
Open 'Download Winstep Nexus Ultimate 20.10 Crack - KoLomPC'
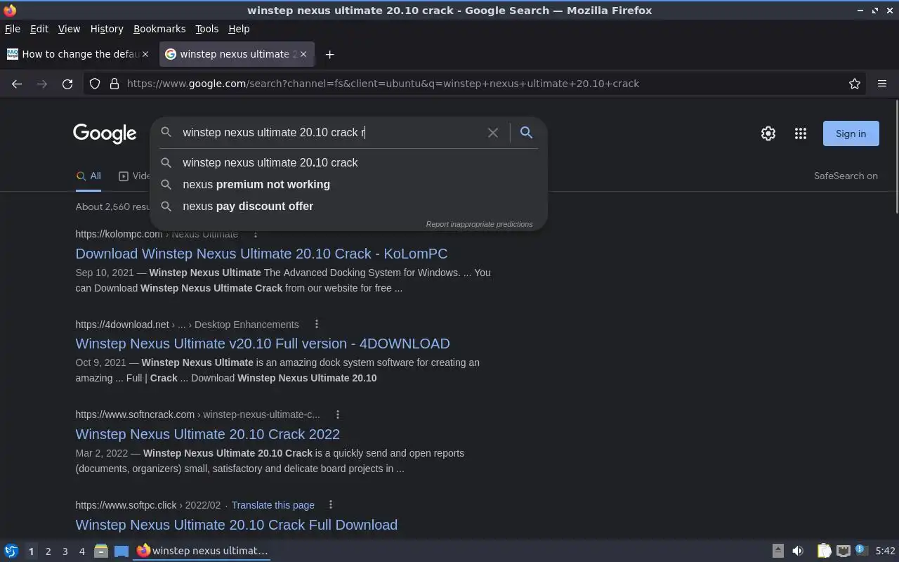pyautogui.click(x=261, y=254)
